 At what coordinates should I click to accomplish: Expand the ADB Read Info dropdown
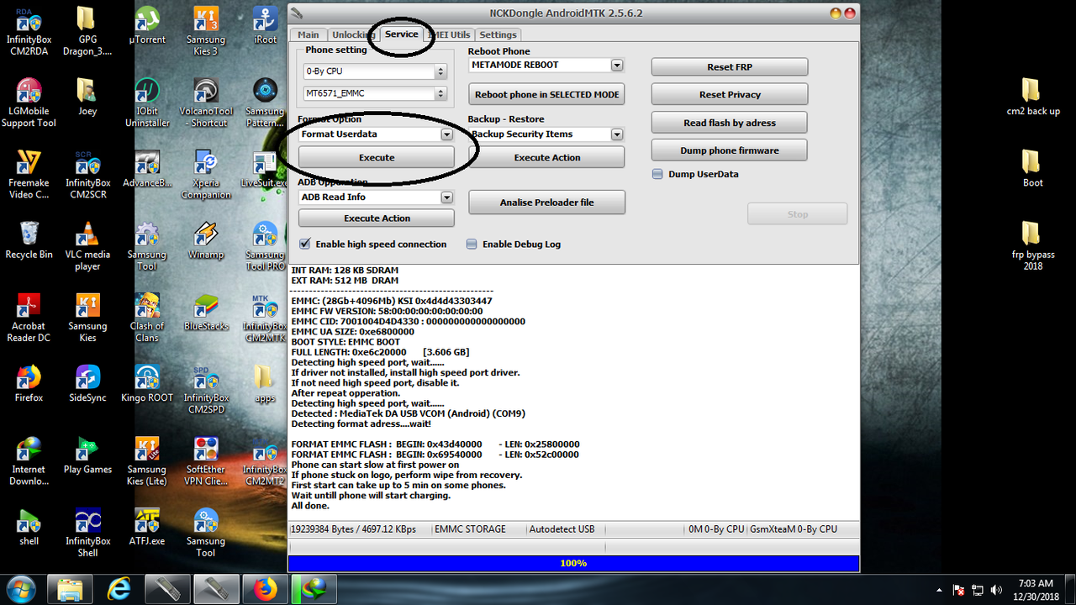click(447, 197)
